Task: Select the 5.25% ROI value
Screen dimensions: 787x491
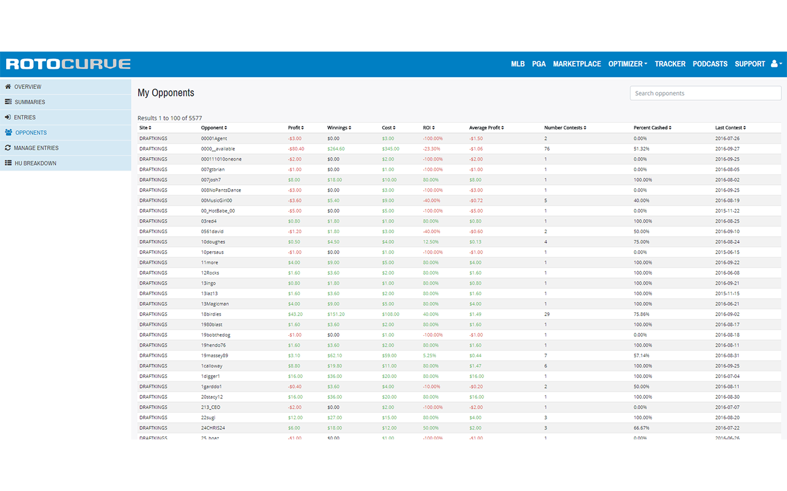Action: [x=429, y=356]
